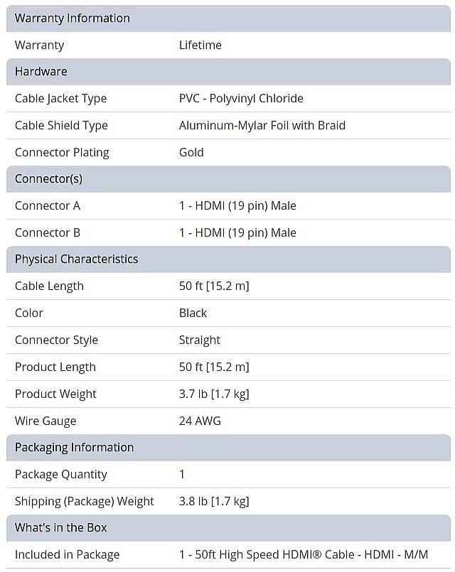Click the Connector B row label
The image size is (455, 572).
point(48,233)
